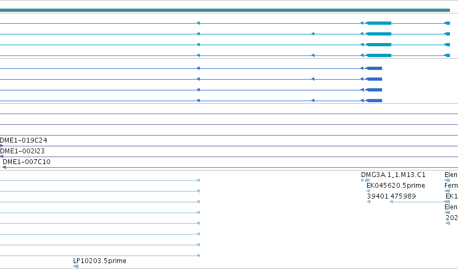Click the spliced feature line under 475989
This screenshot has width=458, height=269.
pyautogui.click(x=420, y=202)
